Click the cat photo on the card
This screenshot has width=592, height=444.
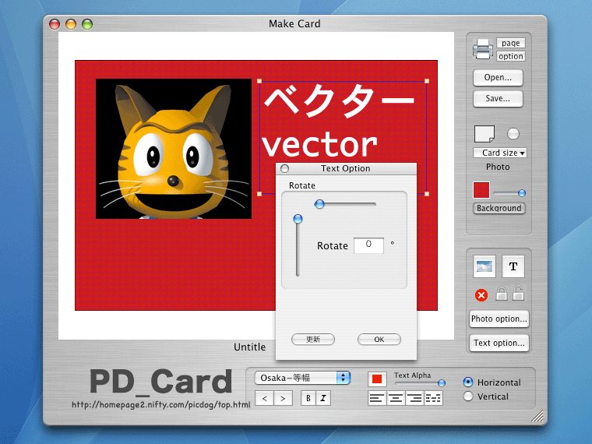pos(174,149)
